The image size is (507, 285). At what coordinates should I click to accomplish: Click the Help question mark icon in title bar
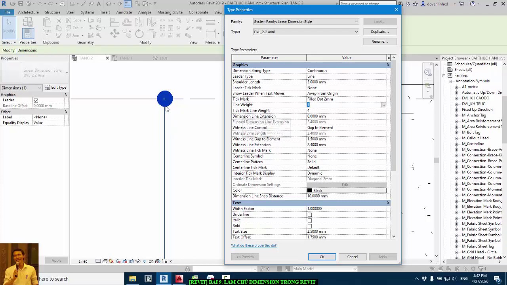pos(473,4)
